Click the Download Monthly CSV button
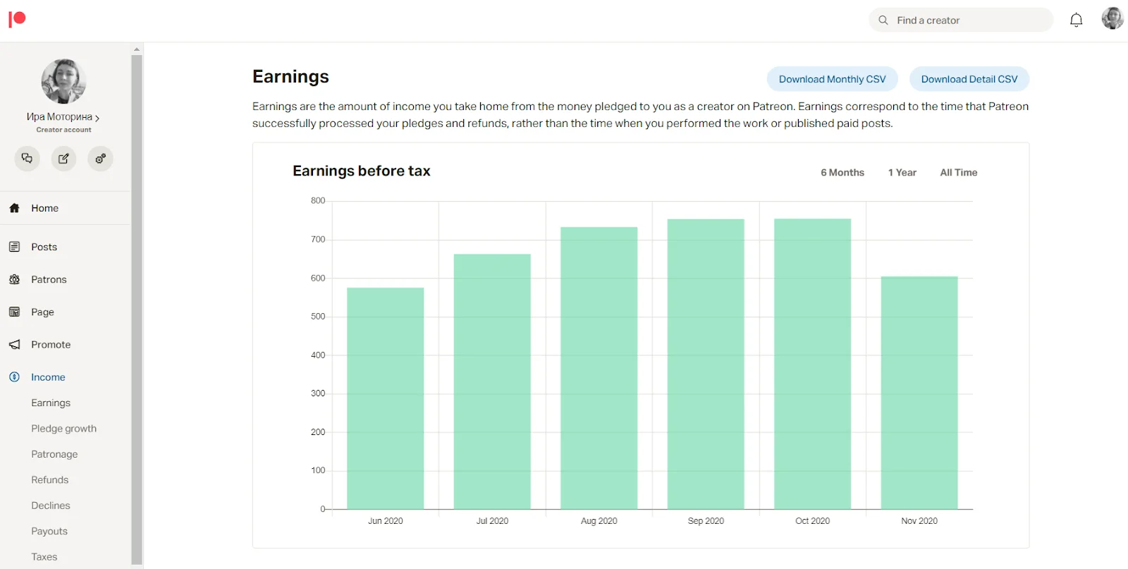 click(x=832, y=80)
